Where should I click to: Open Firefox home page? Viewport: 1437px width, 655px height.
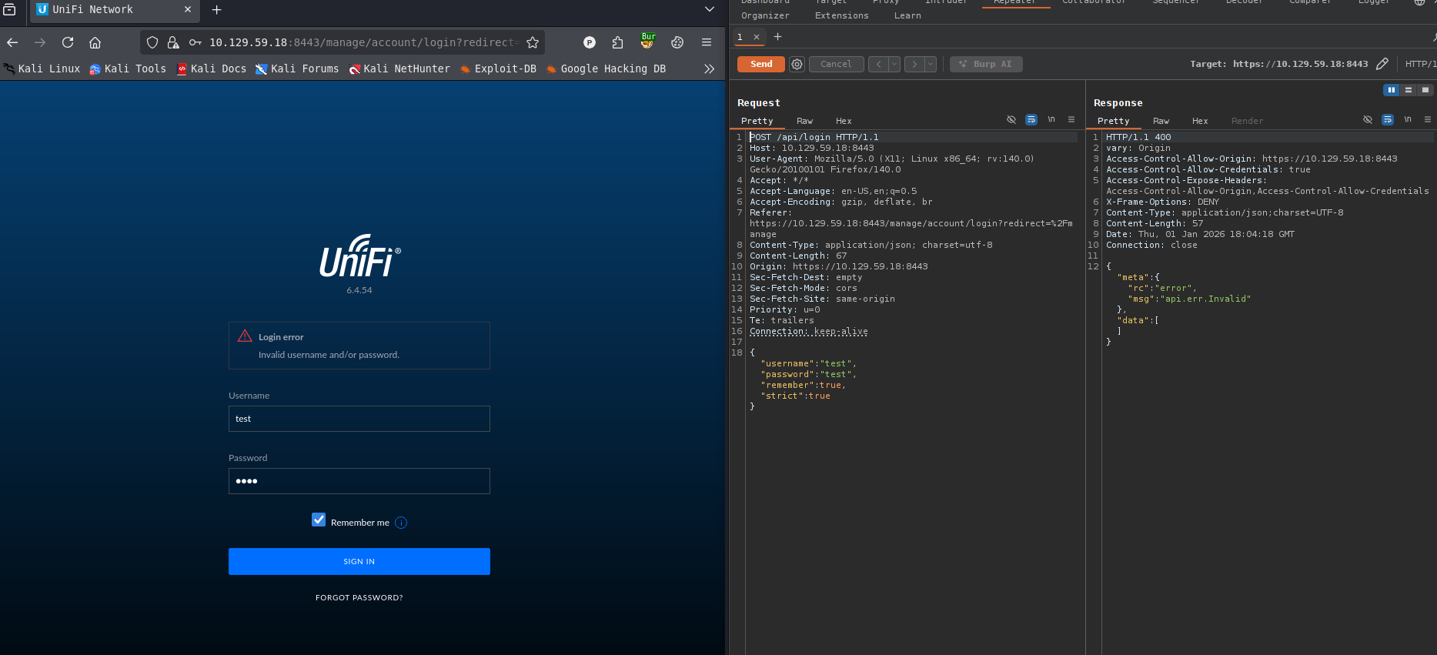pos(95,42)
